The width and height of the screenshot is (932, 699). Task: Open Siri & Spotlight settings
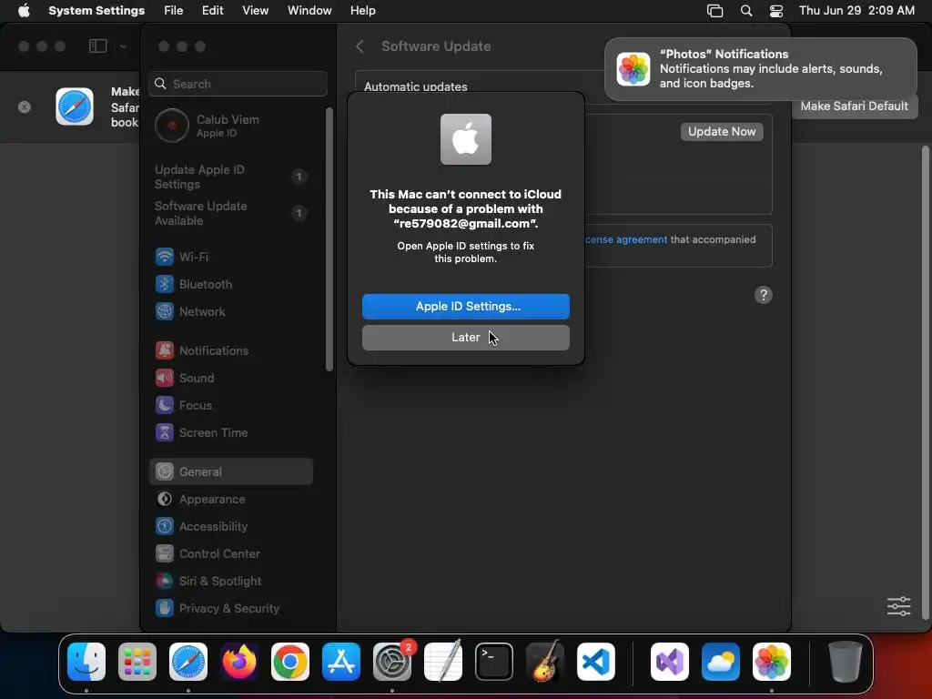(230, 582)
